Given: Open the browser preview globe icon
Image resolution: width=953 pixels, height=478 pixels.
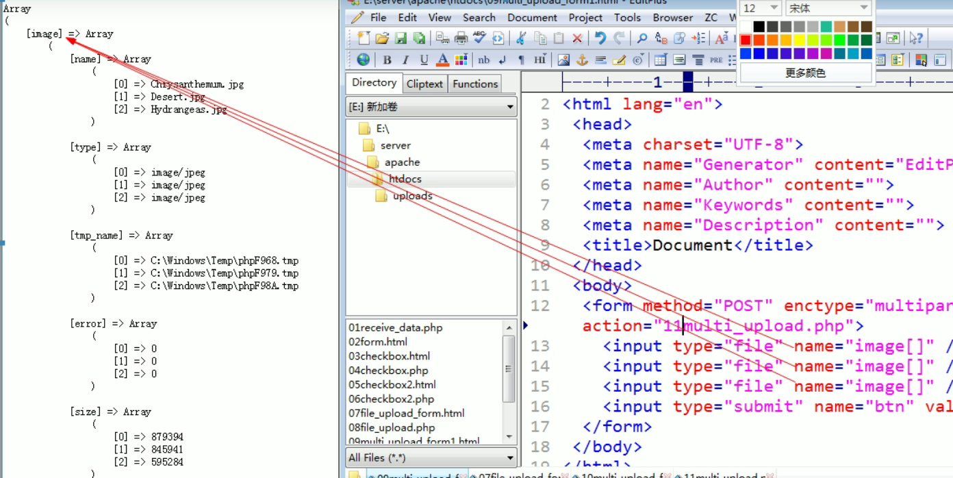Looking at the screenshot, I should pyautogui.click(x=364, y=60).
